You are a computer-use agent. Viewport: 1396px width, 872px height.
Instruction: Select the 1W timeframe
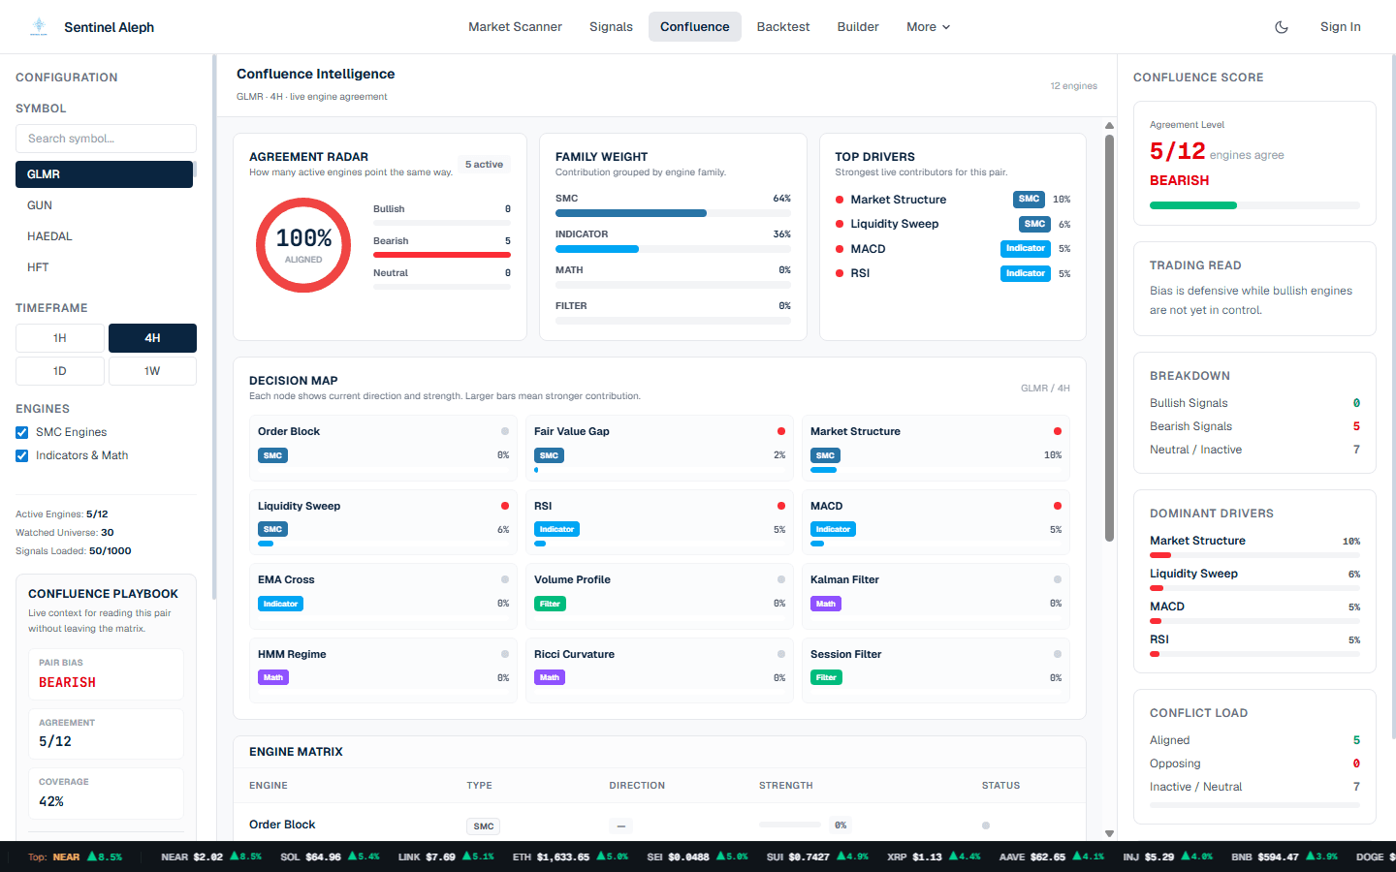pos(152,371)
